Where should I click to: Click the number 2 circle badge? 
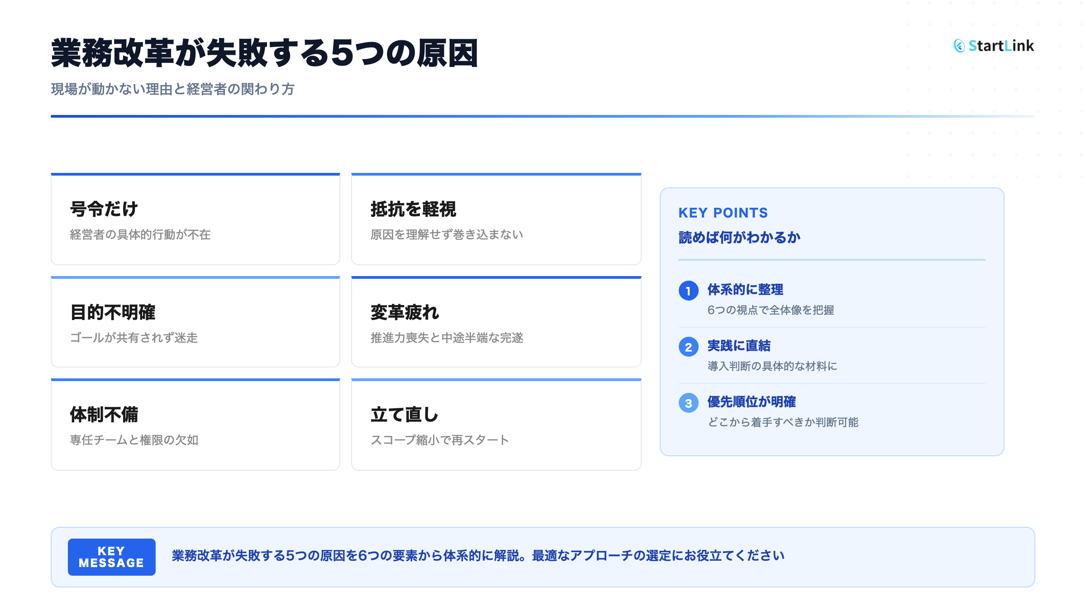click(688, 347)
